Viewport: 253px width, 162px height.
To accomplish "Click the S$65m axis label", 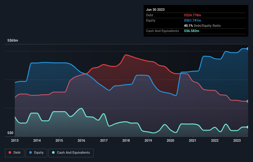I will click(x=13, y=40).
